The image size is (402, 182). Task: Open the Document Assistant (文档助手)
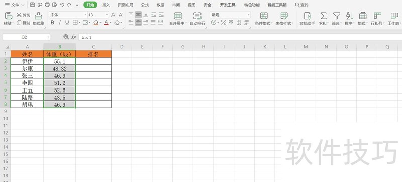tap(307, 16)
